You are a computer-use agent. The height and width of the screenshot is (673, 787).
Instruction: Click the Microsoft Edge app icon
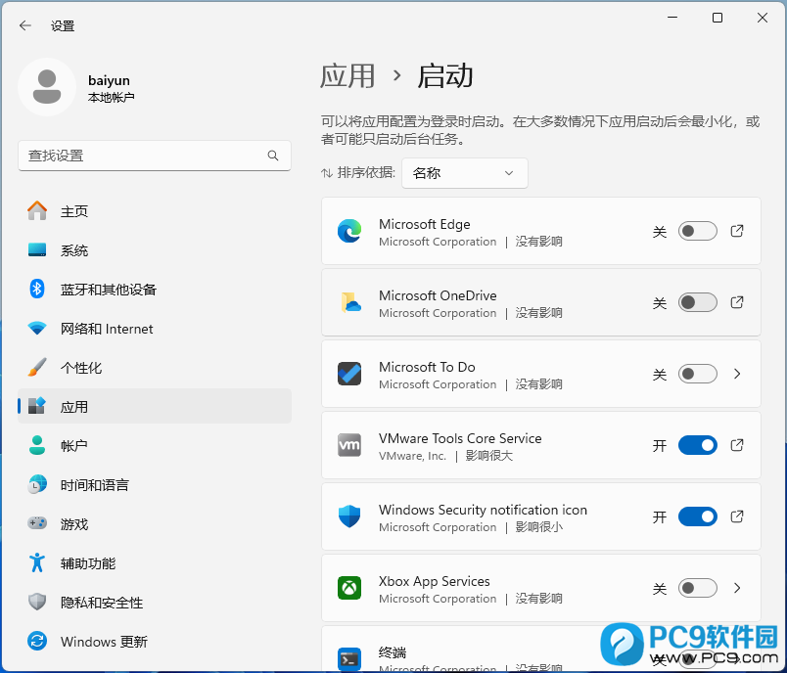tap(349, 231)
